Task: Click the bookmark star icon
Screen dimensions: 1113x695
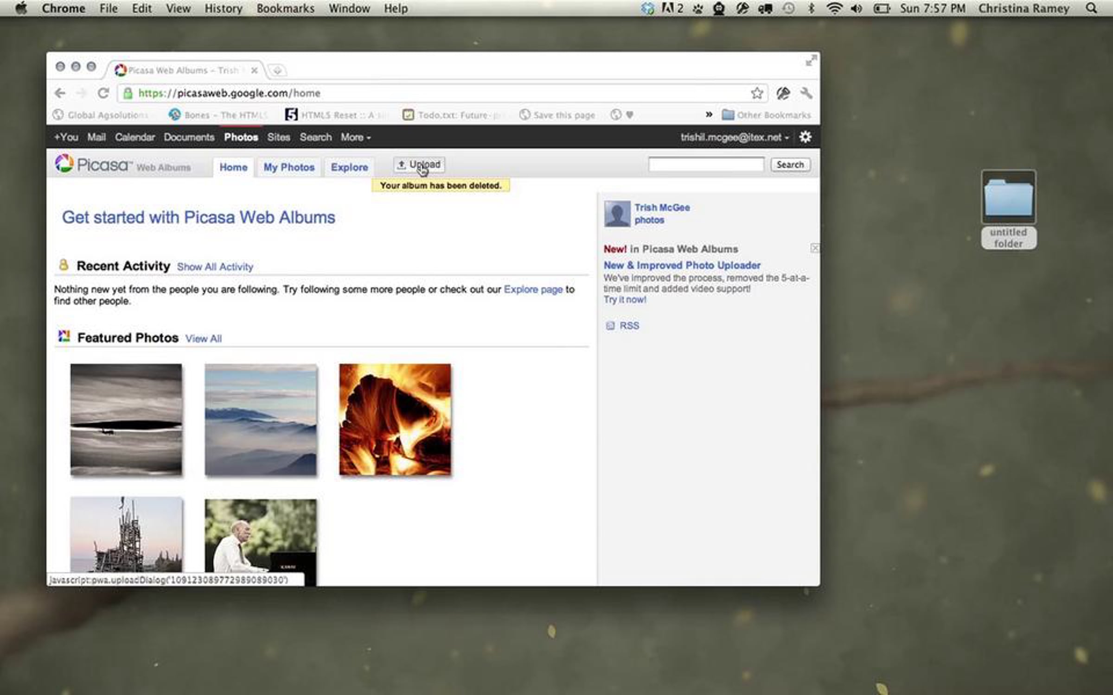Action: [x=756, y=93]
